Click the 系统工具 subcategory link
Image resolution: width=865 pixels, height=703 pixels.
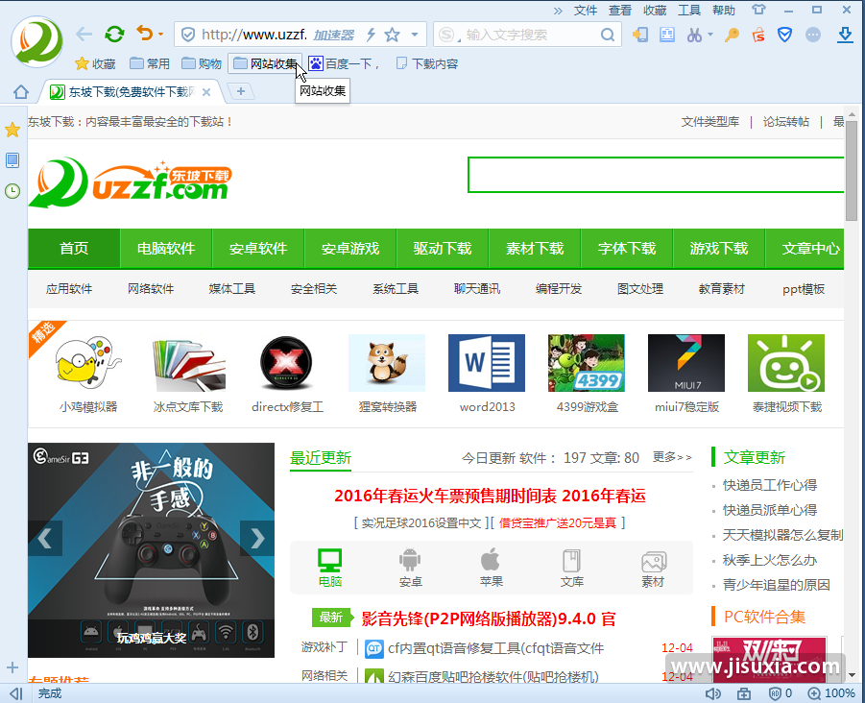[396, 288]
